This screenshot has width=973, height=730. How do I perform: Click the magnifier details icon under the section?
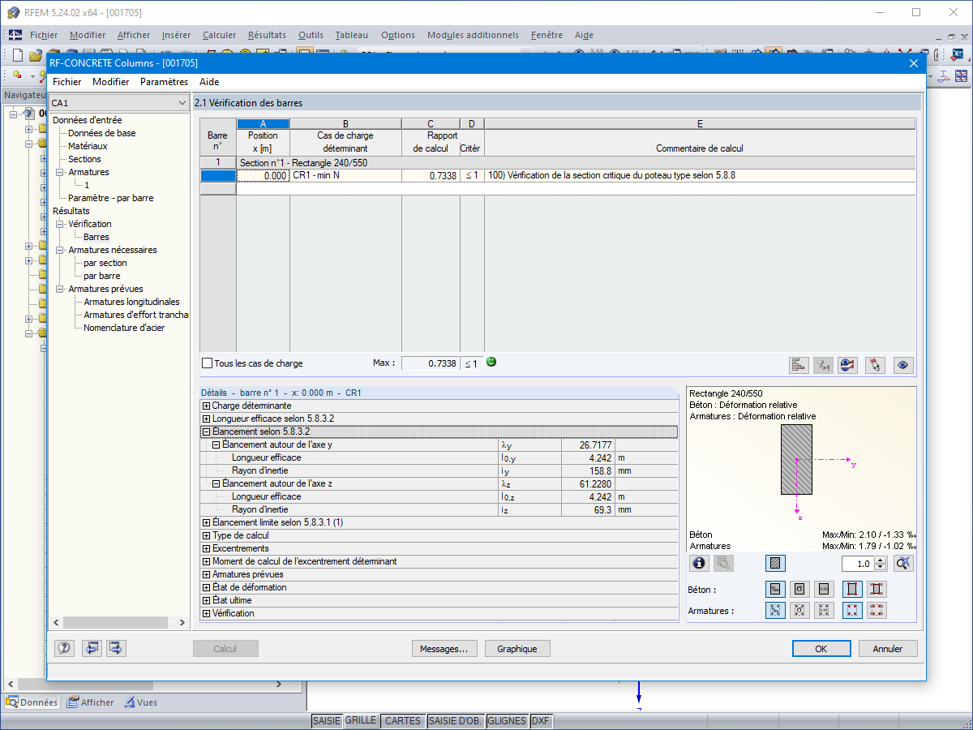pos(723,563)
